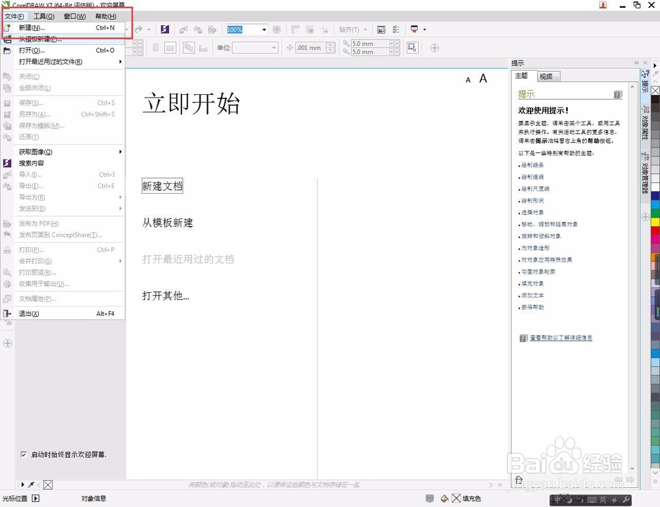Toggle show grid icon in toolbar
This screenshot has width=660, height=507.
click(x=310, y=30)
